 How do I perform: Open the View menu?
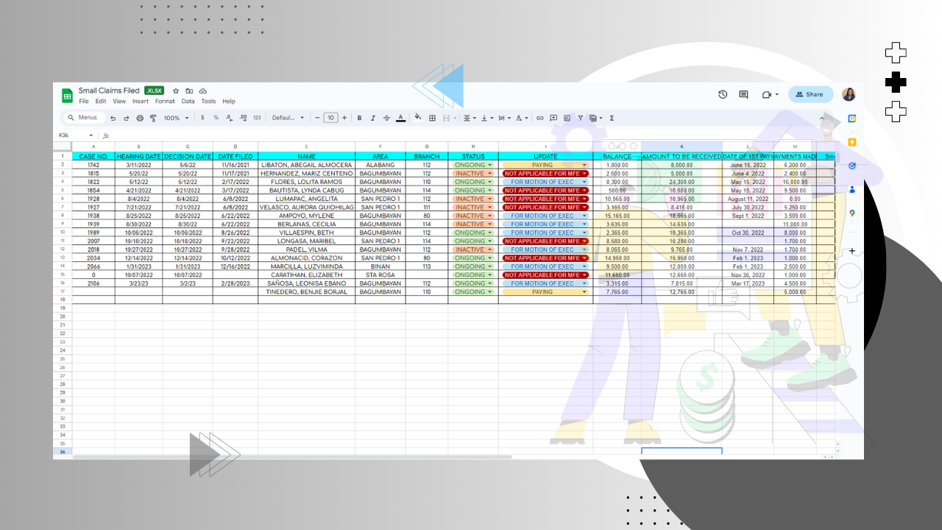119,102
